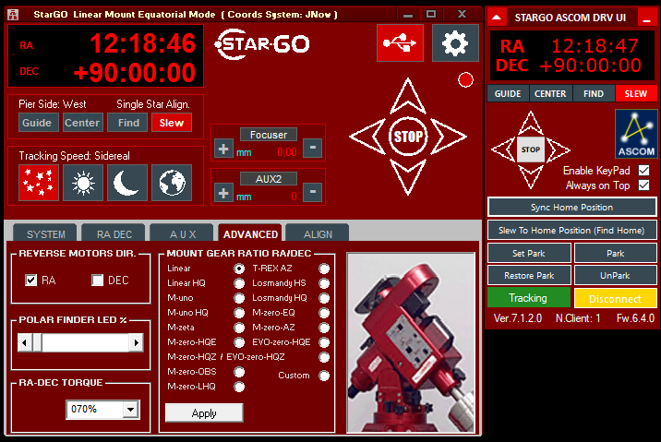Click polar finder LED left arrow
Image resolution: width=661 pixels, height=442 pixels.
pyautogui.click(x=24, y=342)
